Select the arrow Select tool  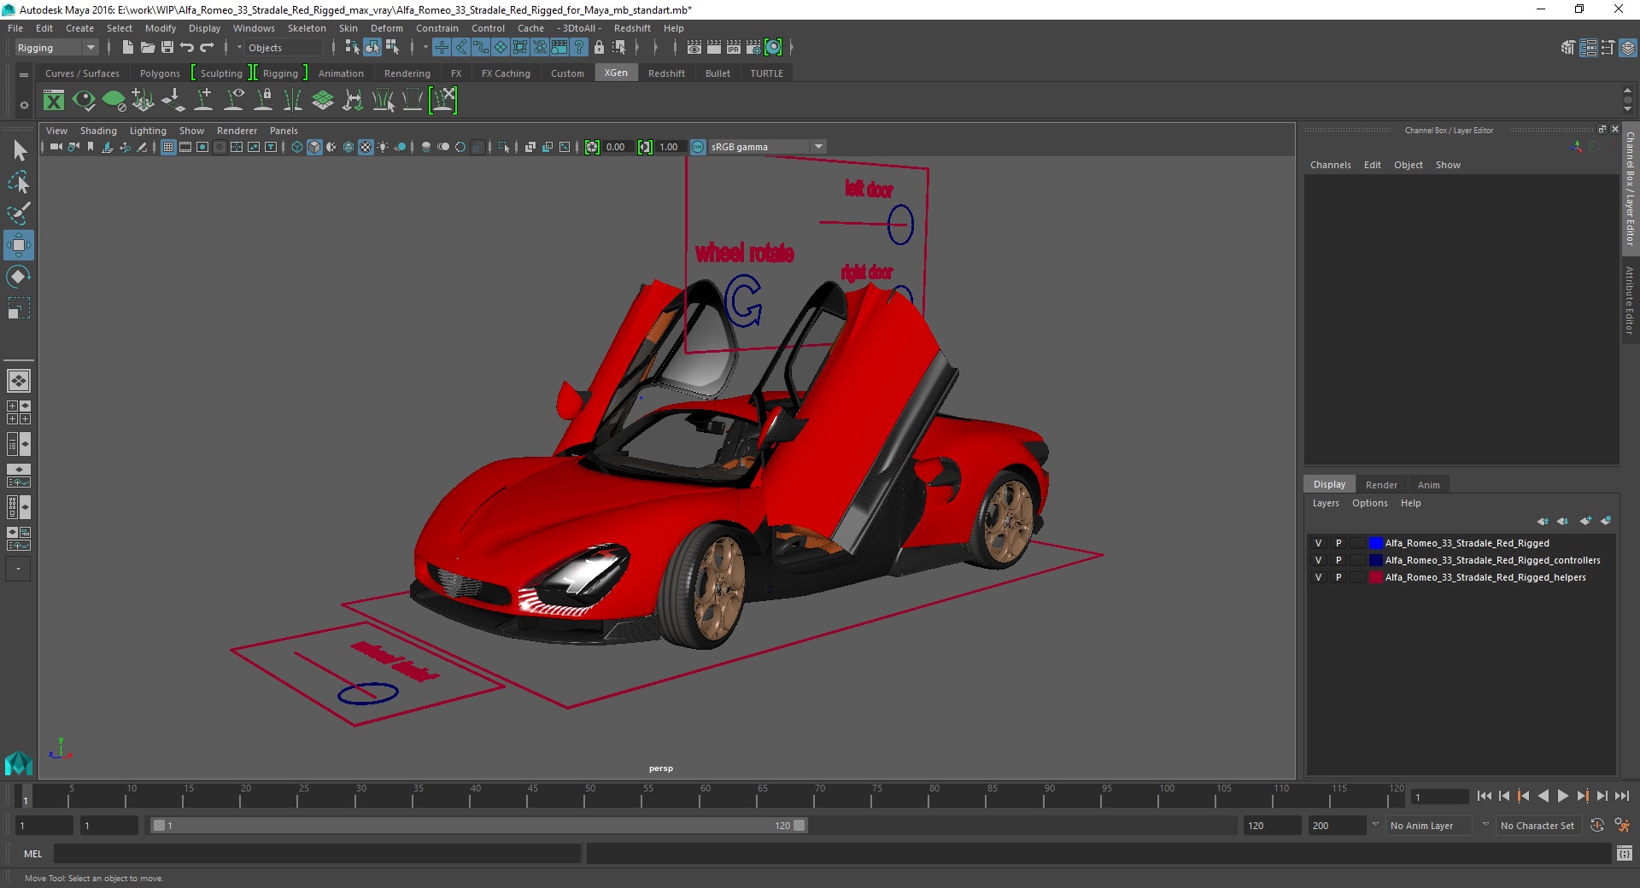(x=19, y=151)
